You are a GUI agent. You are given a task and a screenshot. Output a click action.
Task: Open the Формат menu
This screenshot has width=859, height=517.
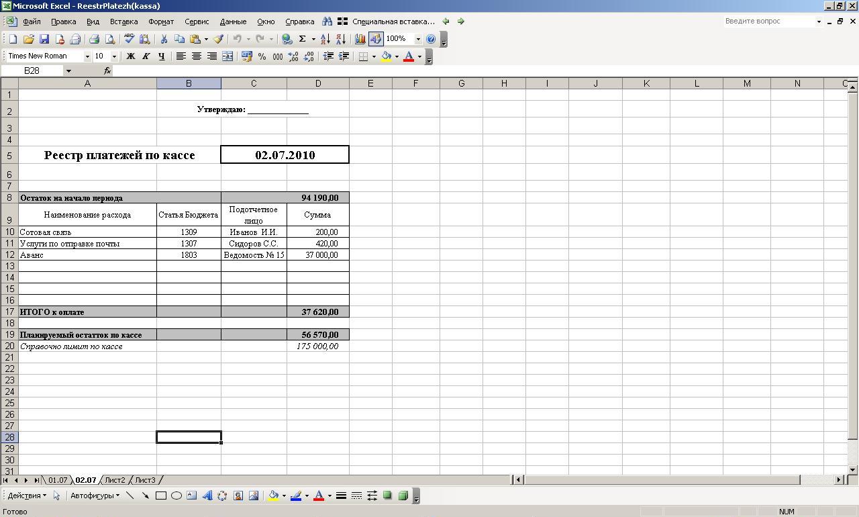tap(161, 21)
